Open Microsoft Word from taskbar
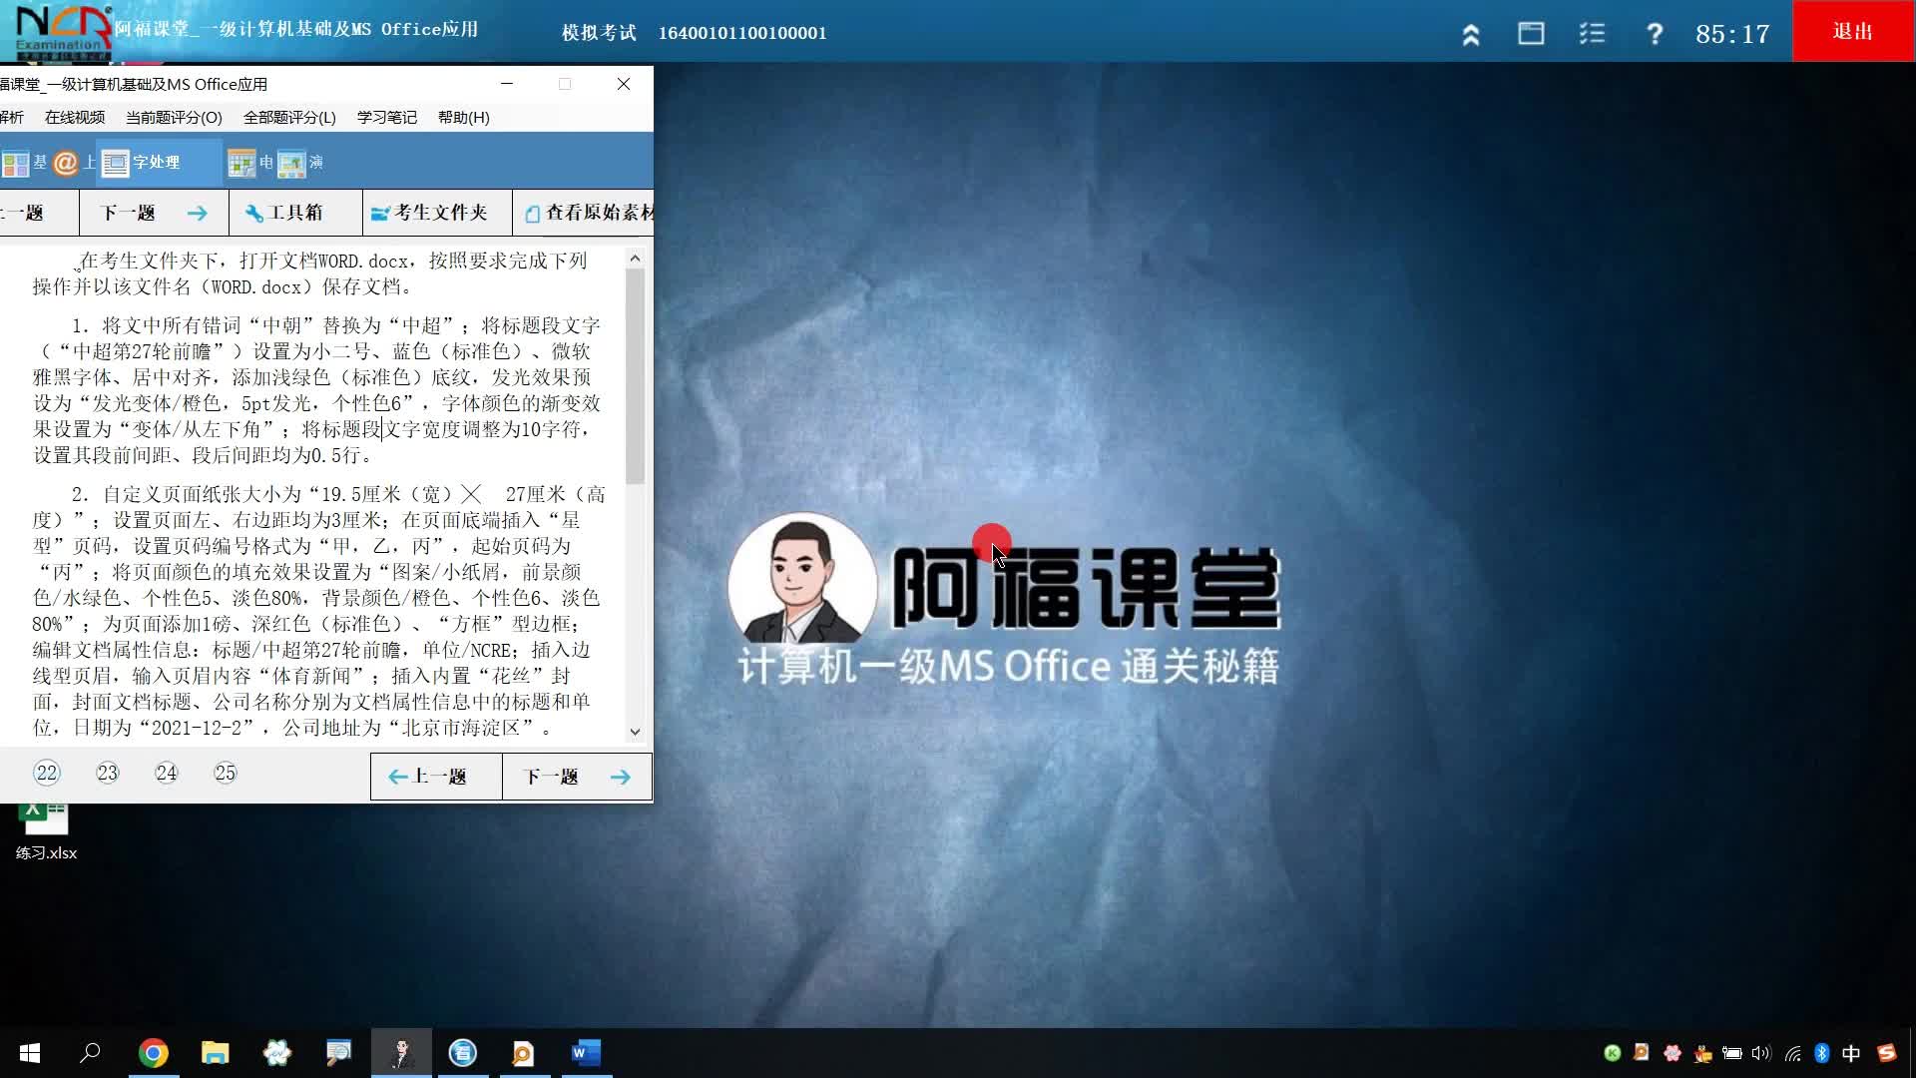 click(x=586, y=1053)
